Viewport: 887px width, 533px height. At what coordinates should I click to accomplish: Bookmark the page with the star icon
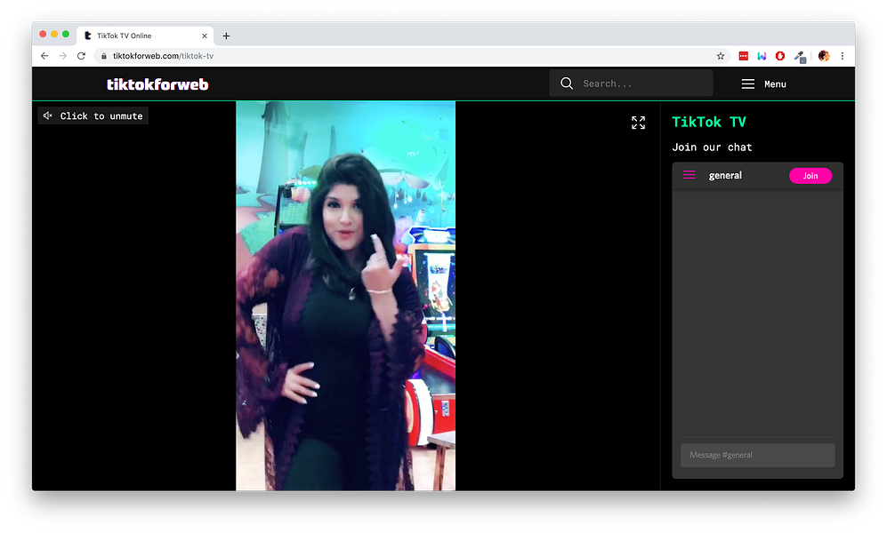[x=721, y=55]
